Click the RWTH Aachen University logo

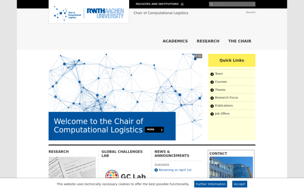105,13
